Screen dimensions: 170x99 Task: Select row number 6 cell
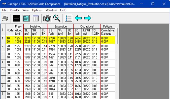(3, 80)
